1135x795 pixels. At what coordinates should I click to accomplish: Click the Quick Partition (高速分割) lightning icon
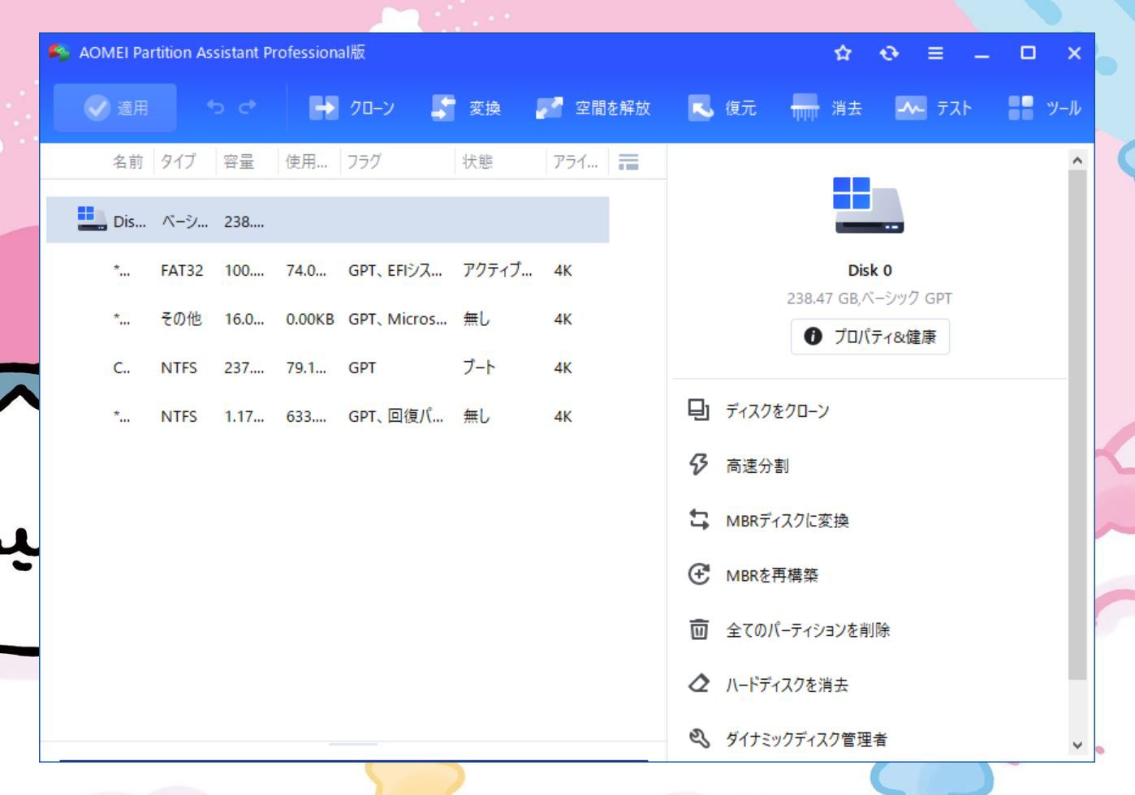tap(698, 465)
